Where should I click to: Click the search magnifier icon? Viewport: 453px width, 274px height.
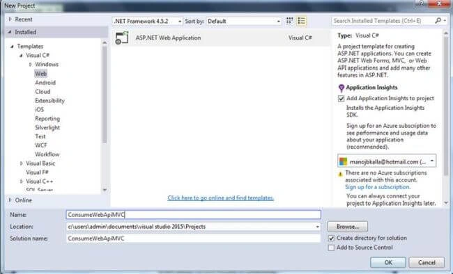pos(438,20)
